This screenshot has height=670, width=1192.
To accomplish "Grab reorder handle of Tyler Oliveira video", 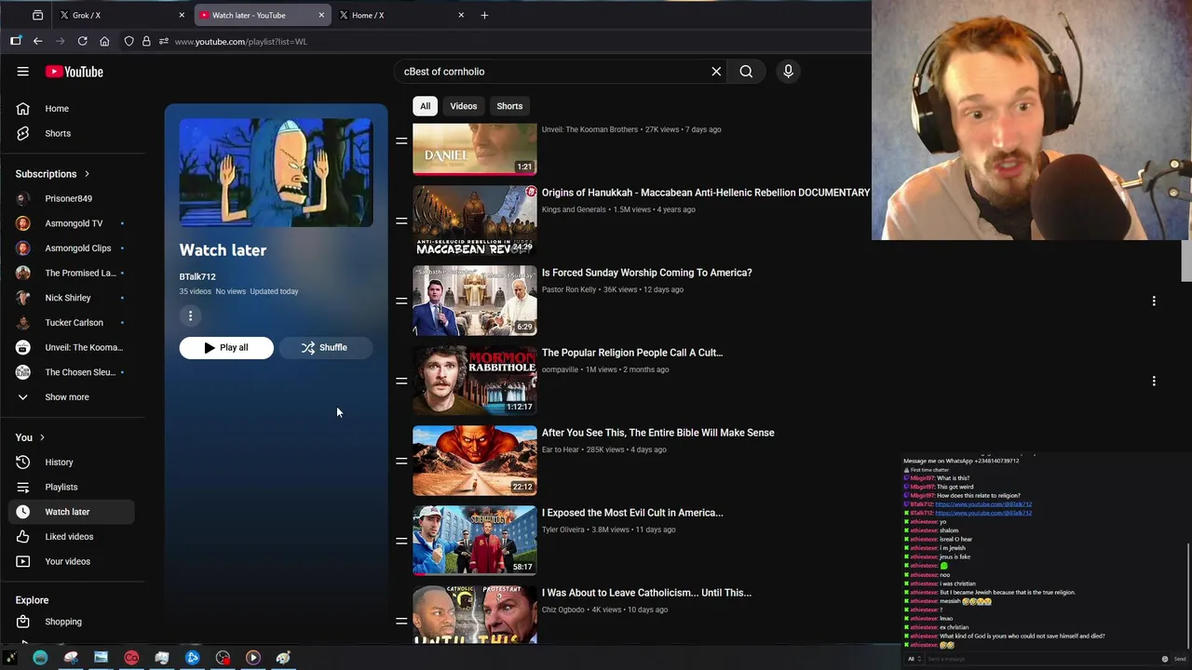I will pyautogui.click(x=401, y=541).
